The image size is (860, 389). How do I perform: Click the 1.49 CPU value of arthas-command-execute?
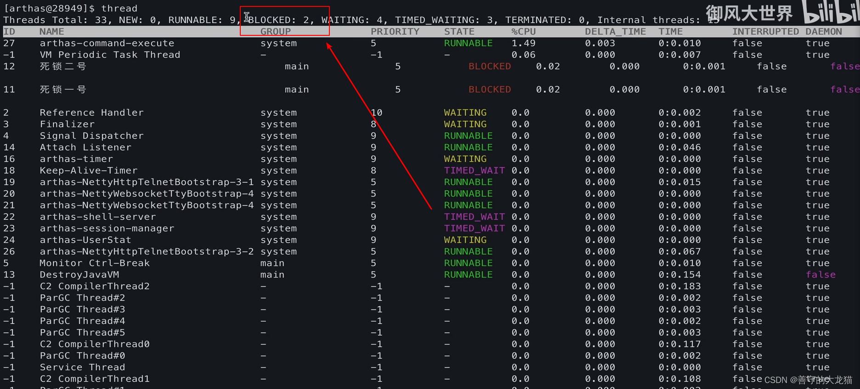(524, 43)
